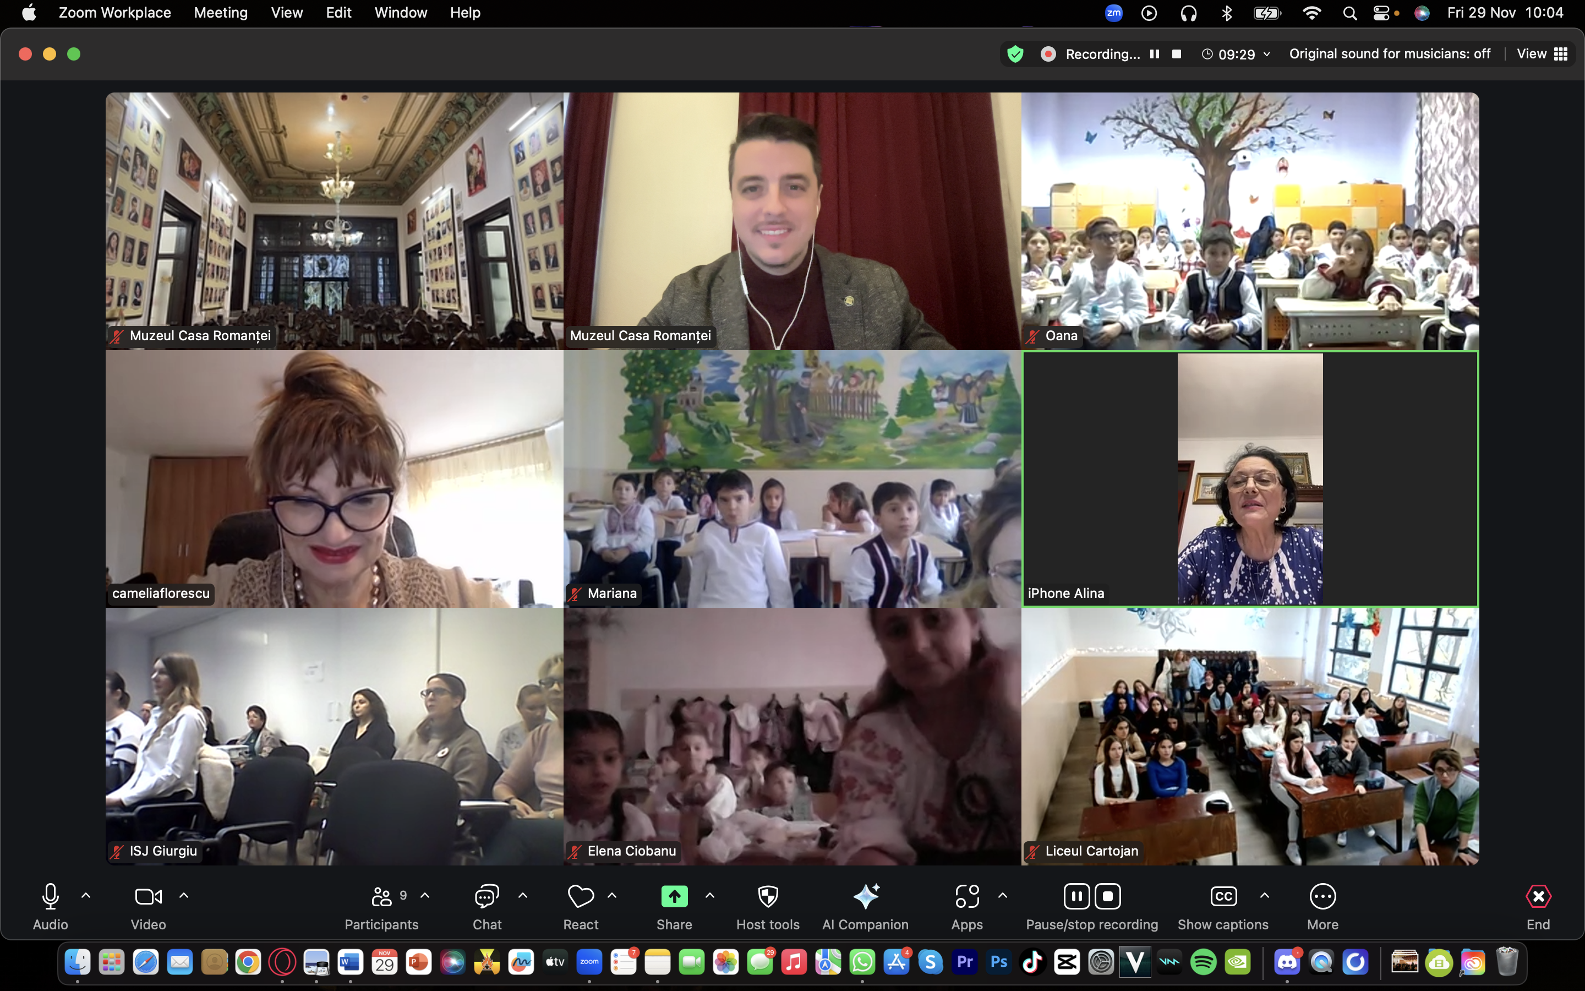Pause recording in the top recording bar
The width and height of the screenshot is (1585, 991).
click(x=1155, y=55)
